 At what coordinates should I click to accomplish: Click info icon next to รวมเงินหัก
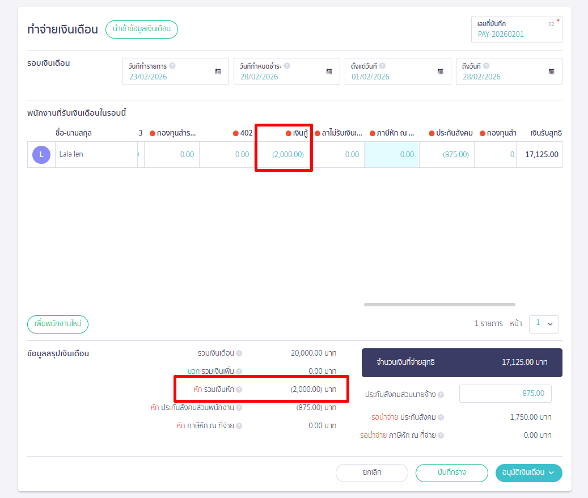click(239, 390)
